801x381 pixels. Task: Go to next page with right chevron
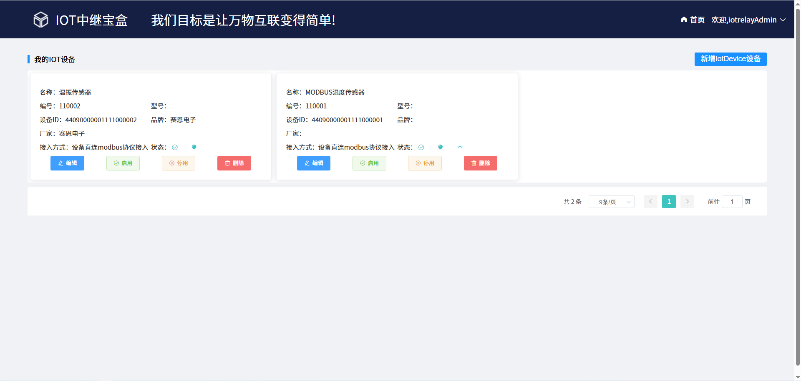687,202
